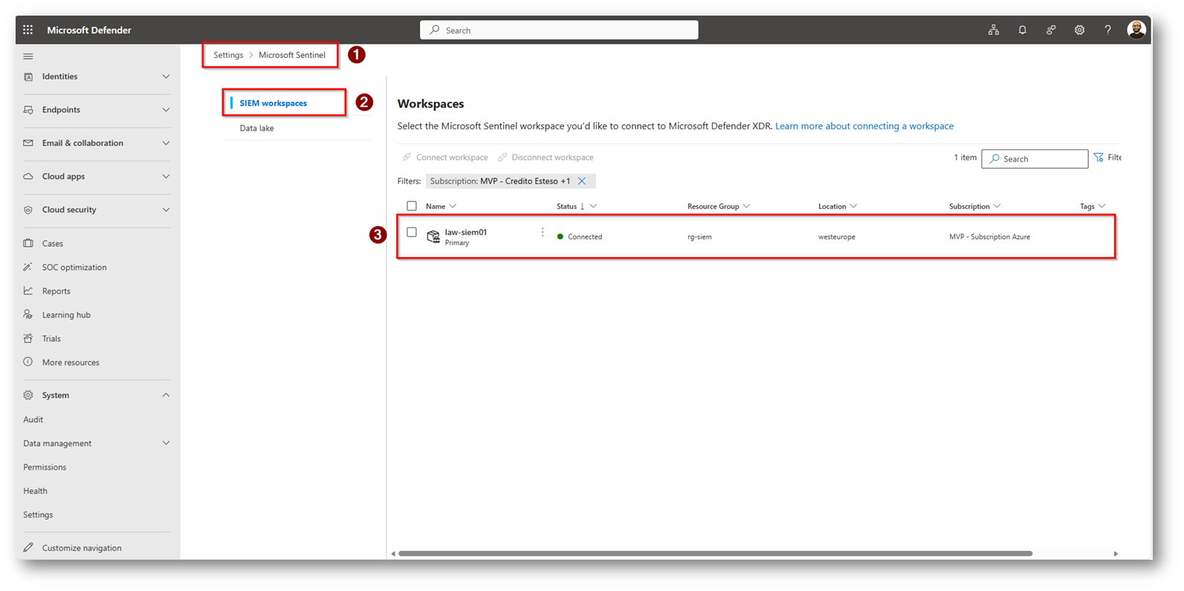
Task: Click the Endpoints device icon
Action: tap(28, 110)
